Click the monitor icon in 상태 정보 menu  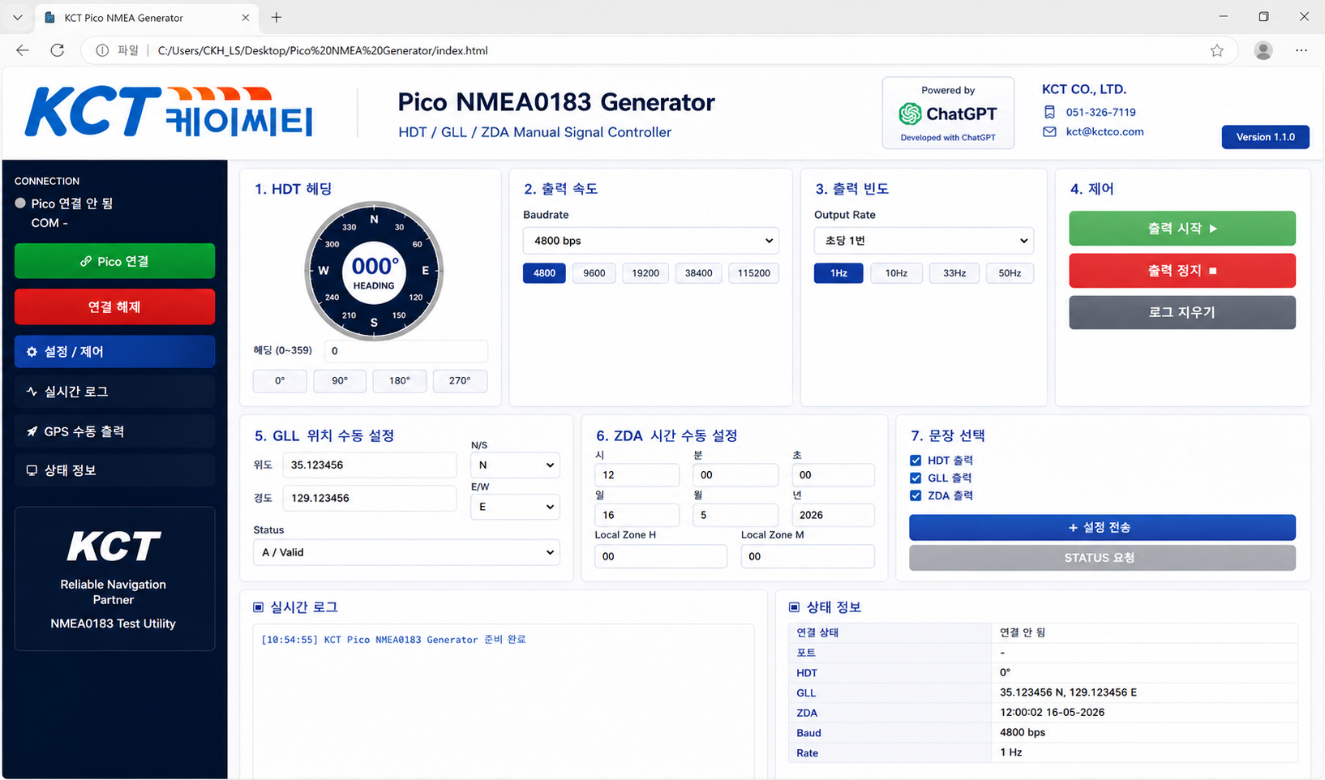[32, 470]
